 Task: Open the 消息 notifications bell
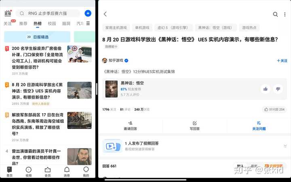click(x=67, y=169)
